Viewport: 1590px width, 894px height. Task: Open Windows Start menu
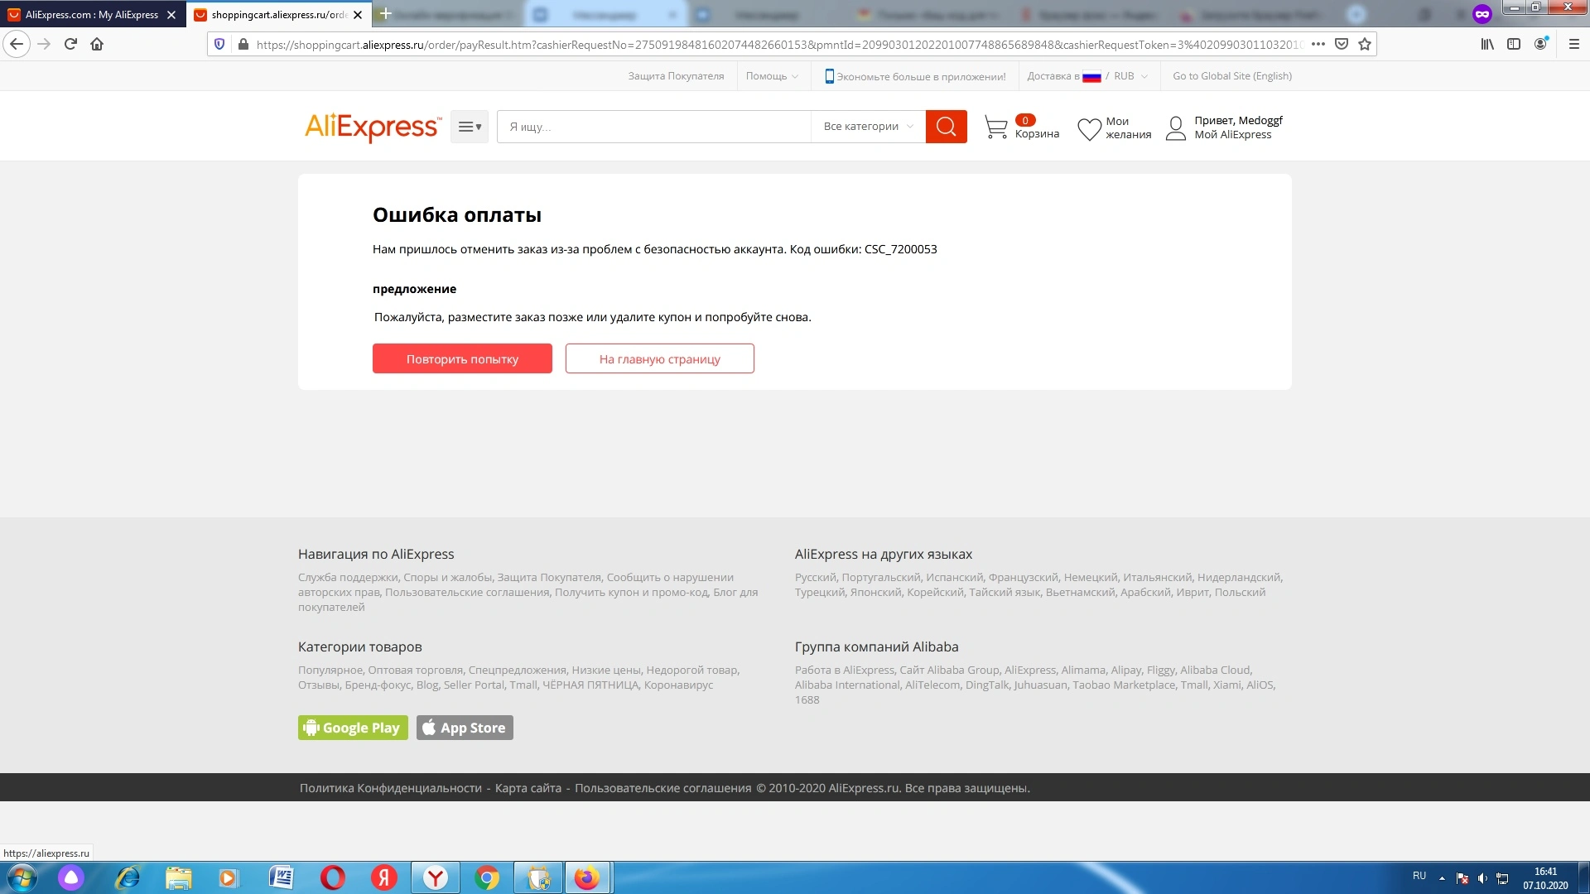[x=22, y=877]
